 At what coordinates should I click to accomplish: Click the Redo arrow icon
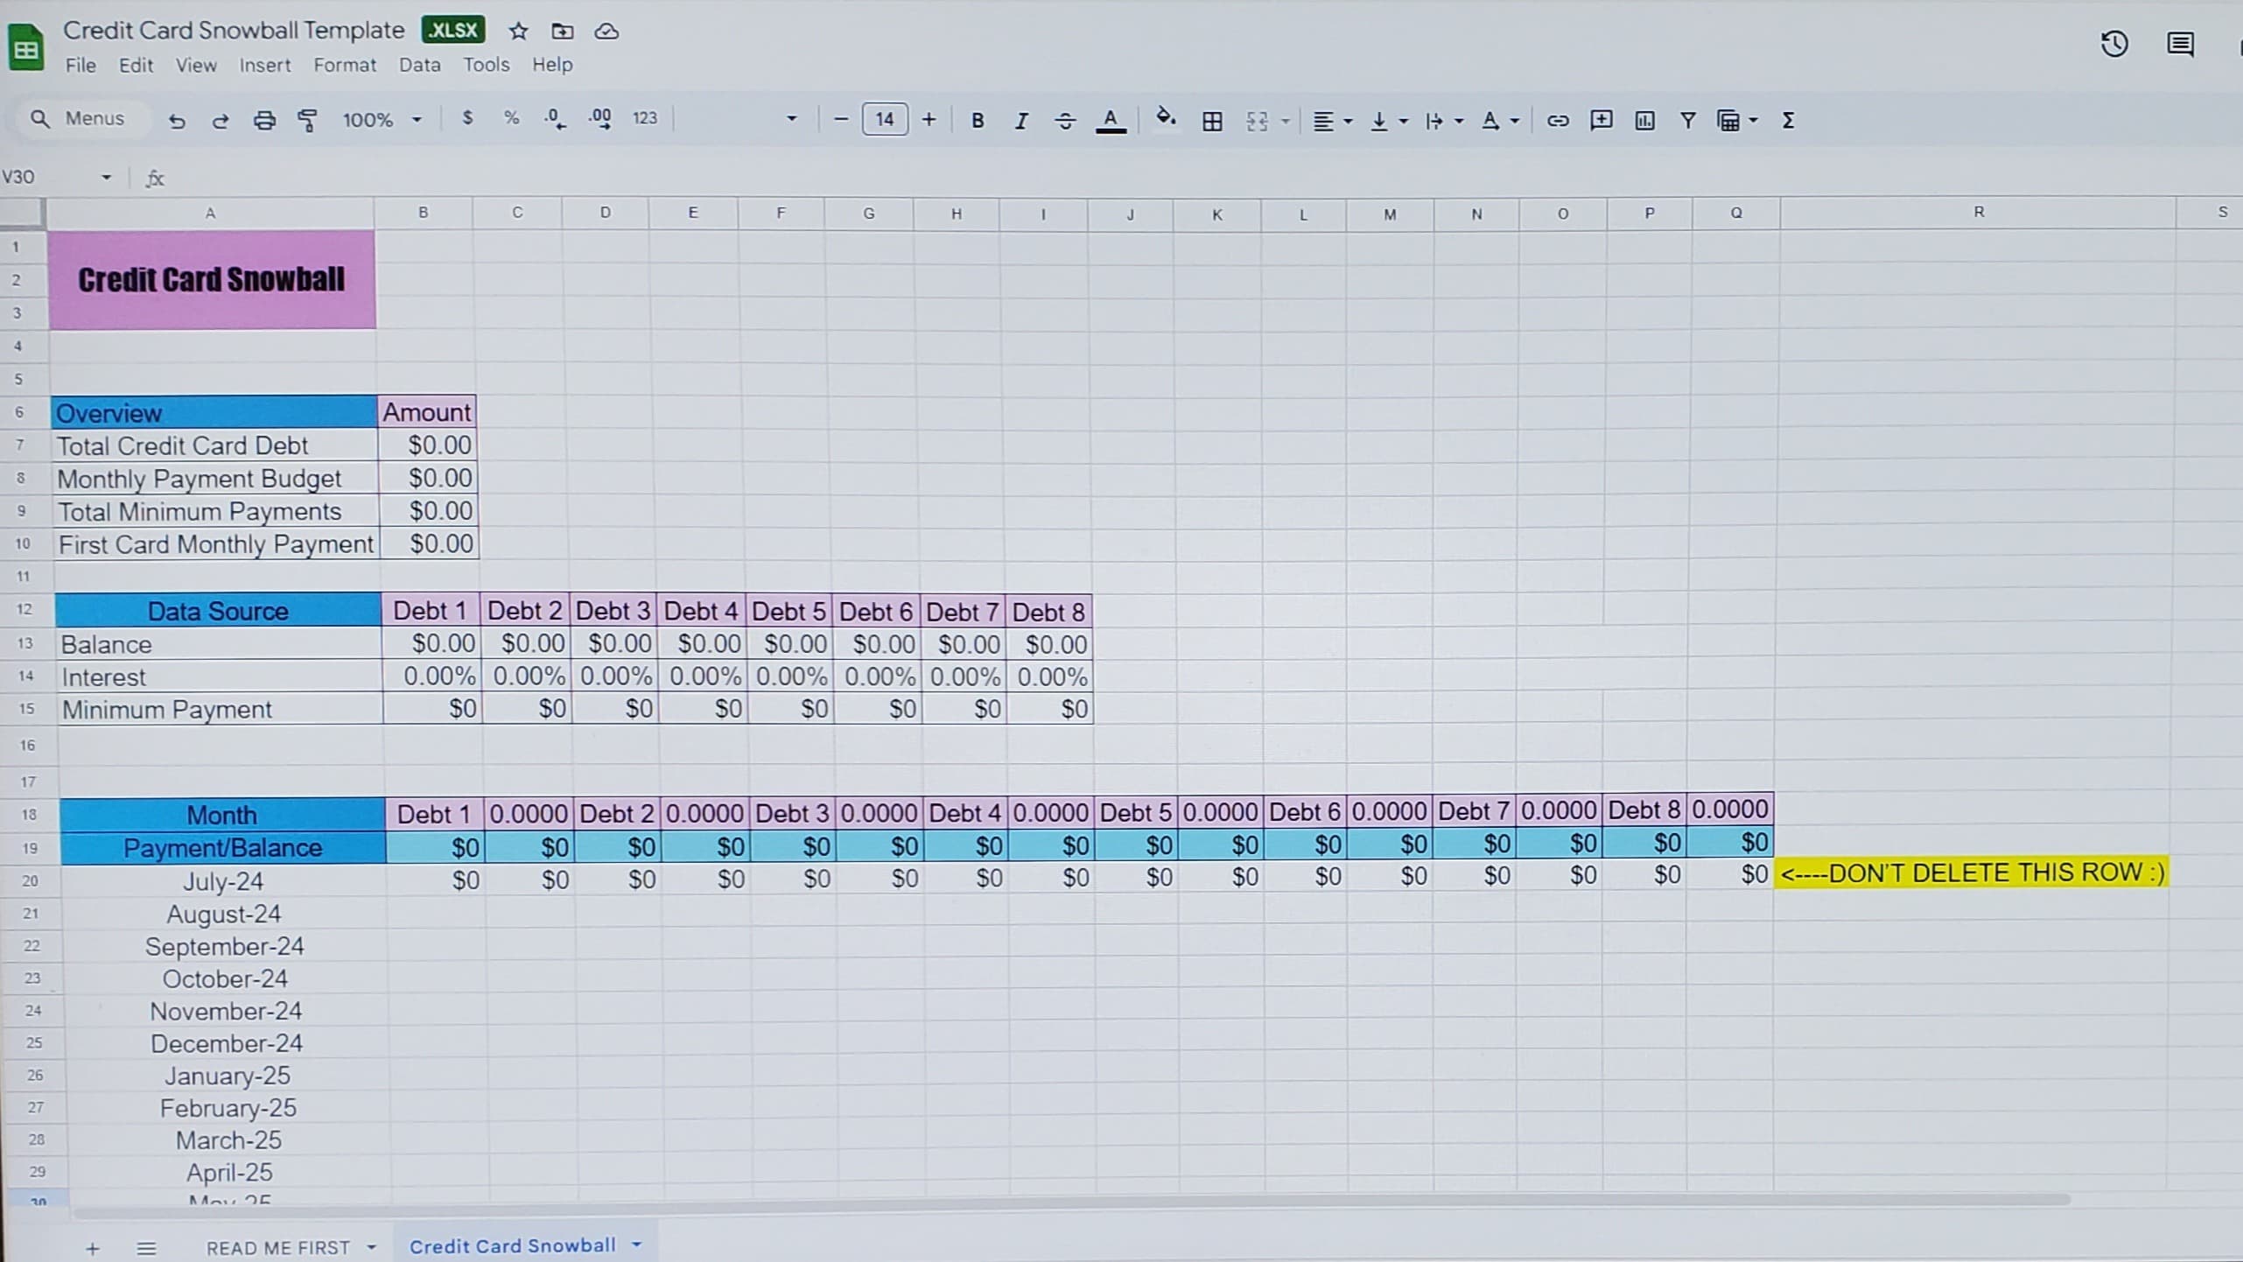[221, 121]
